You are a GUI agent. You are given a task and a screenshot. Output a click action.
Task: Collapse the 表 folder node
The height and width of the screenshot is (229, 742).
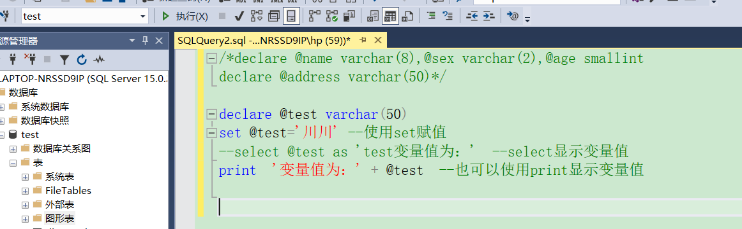pos(13,163)
